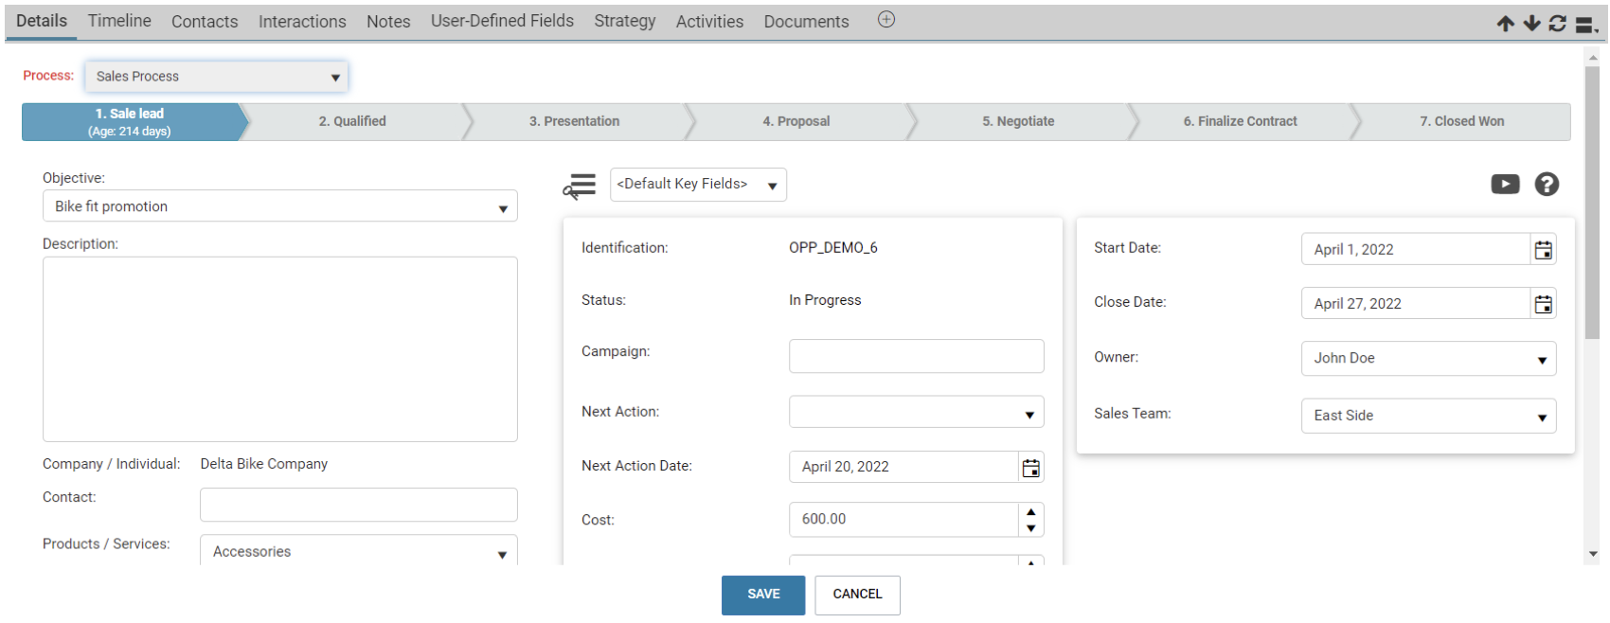
Task: Open the add tab plus icon
Action: pyautogui.click(x=885, y=20)
